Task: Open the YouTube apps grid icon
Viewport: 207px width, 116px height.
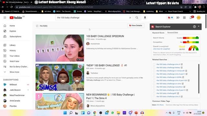Action: coord(184,18)
